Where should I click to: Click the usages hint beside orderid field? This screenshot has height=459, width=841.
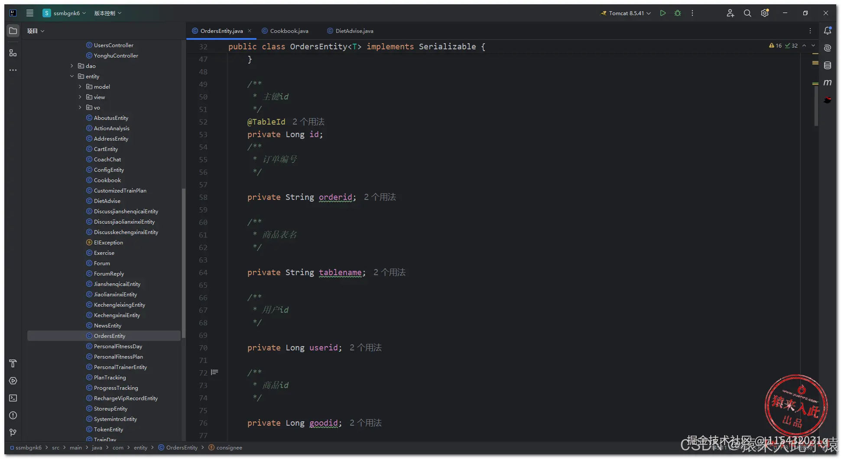380,197
